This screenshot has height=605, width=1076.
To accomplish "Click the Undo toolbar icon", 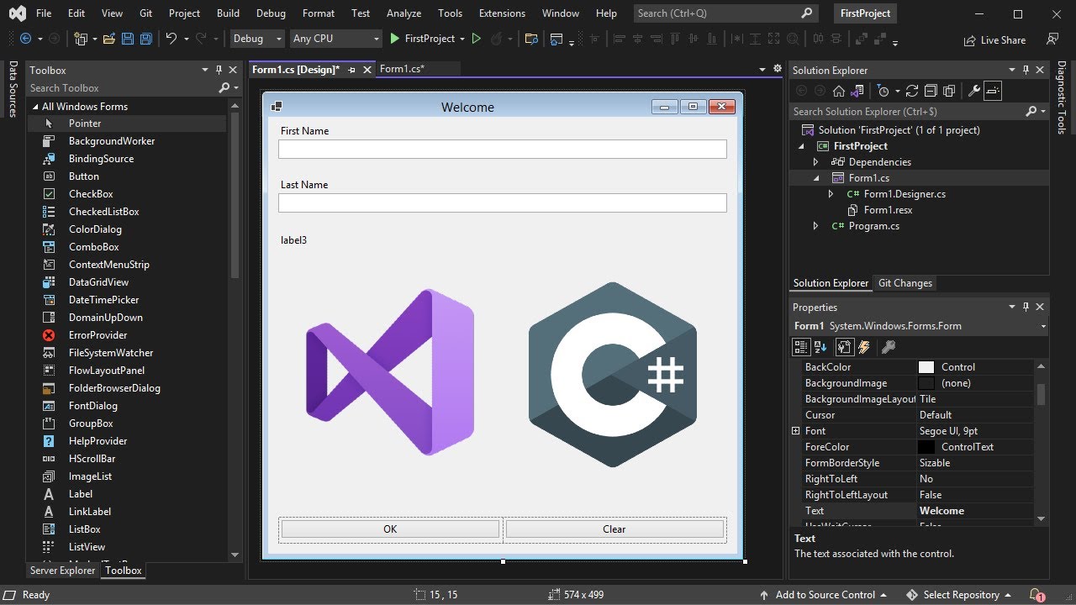I will coord(171,39).
